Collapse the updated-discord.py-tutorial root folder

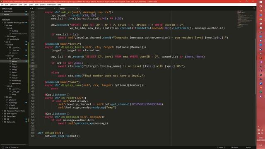3,23
